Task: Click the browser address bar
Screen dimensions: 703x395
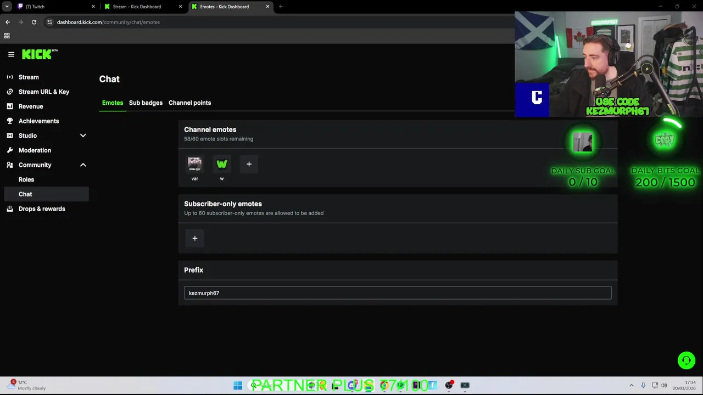Action: pos(280,22)
